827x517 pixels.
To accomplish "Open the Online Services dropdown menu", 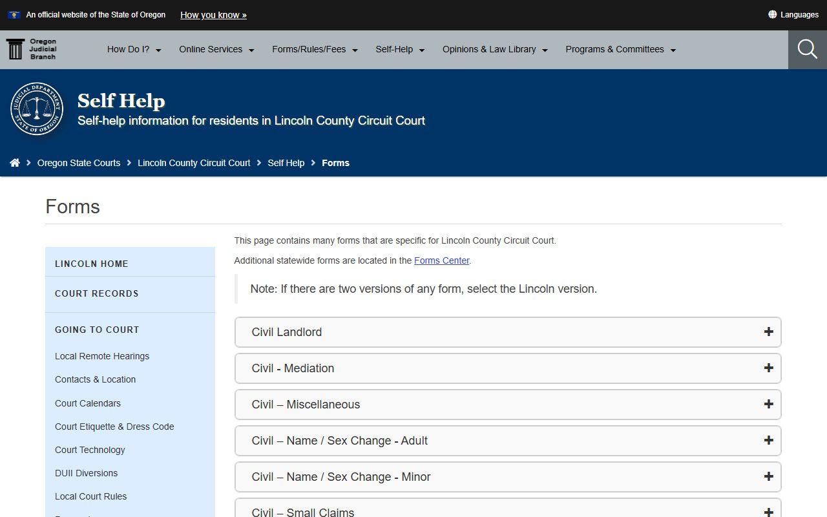I will tap(217, 49).
